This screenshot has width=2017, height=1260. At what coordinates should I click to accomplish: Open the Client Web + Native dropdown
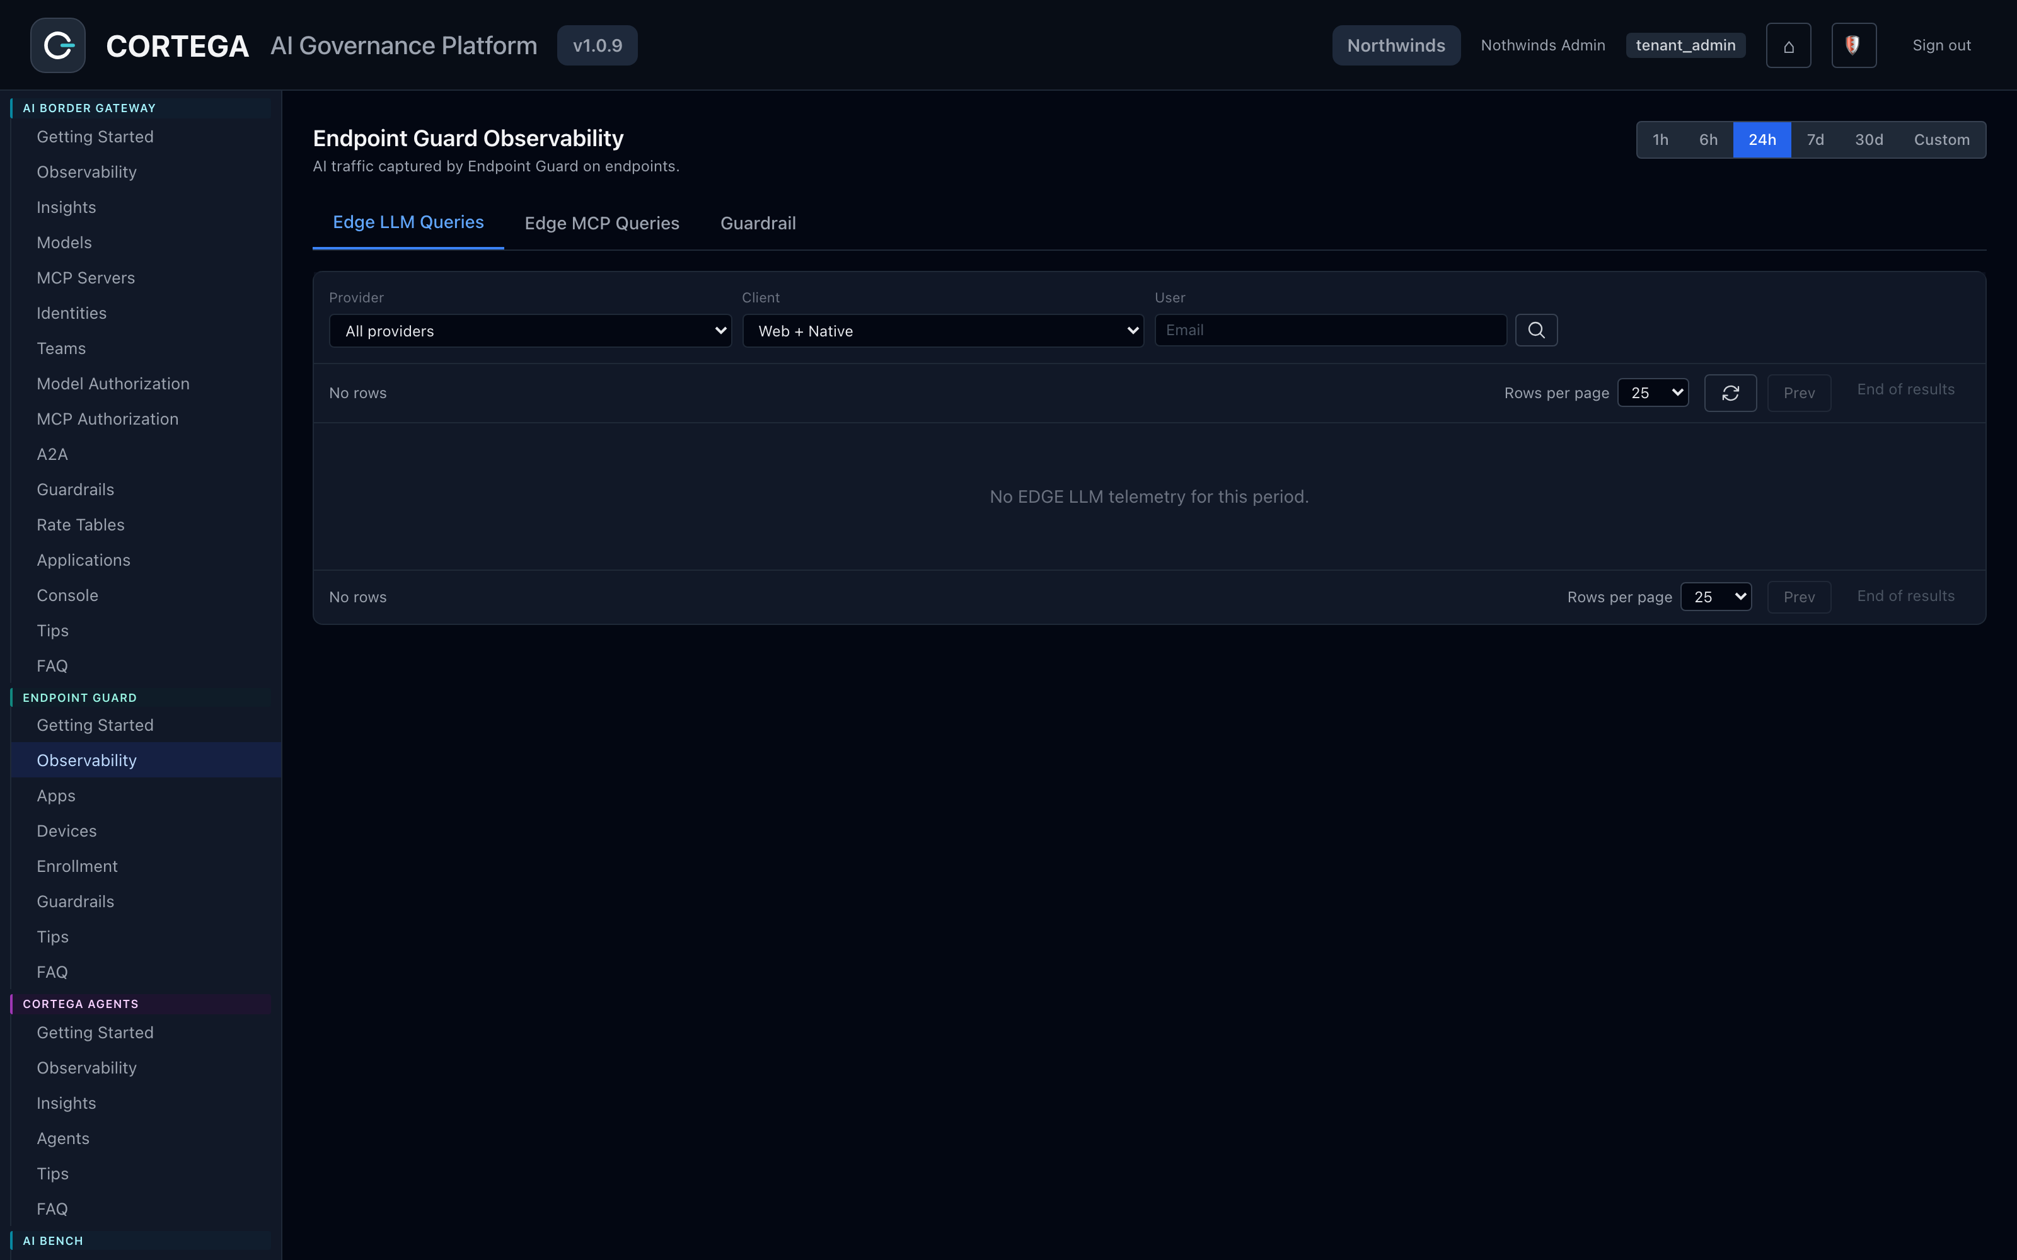pos(943,331)
